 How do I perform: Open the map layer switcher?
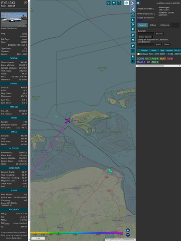[127, 3]
